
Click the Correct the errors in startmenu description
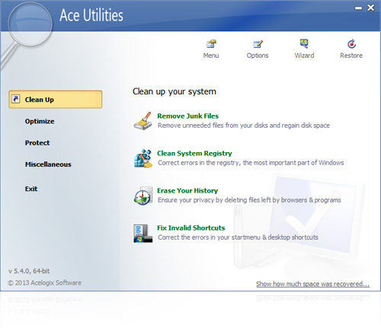(238, 237)
